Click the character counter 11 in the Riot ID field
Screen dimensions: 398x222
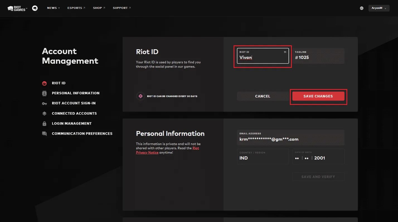[285, 52]
